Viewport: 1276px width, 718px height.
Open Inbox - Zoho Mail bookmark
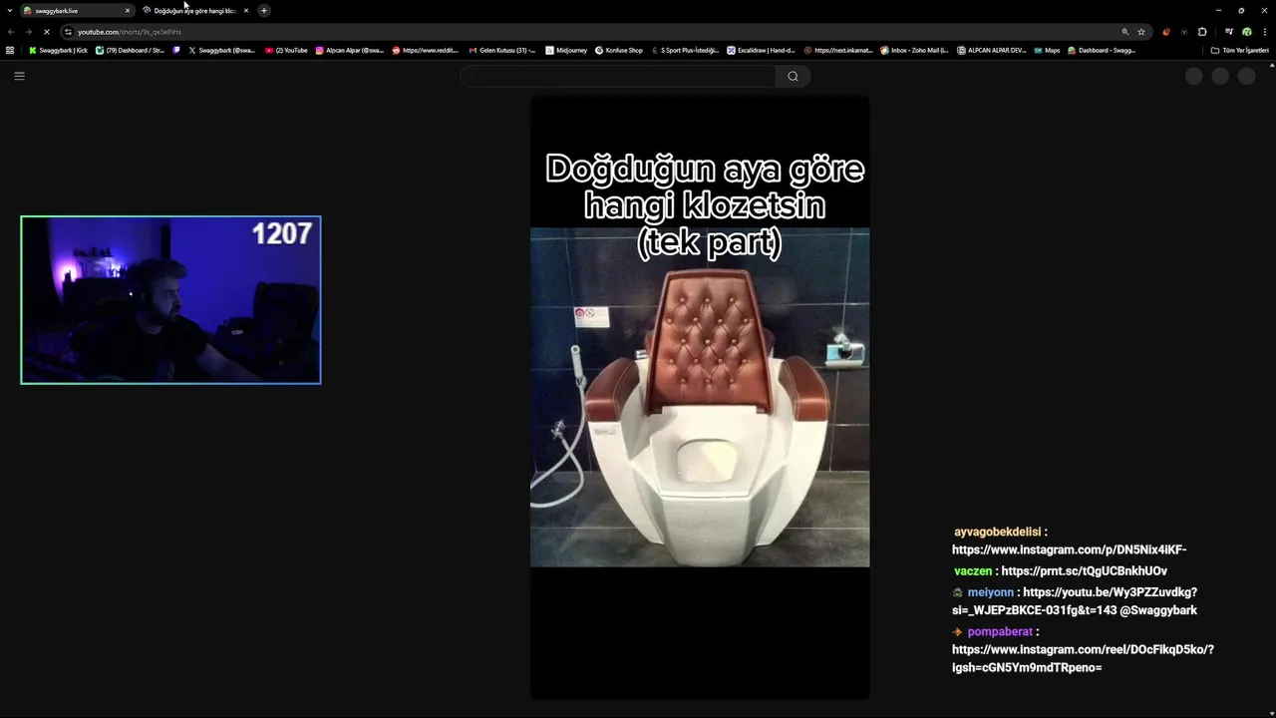point(914,50)
